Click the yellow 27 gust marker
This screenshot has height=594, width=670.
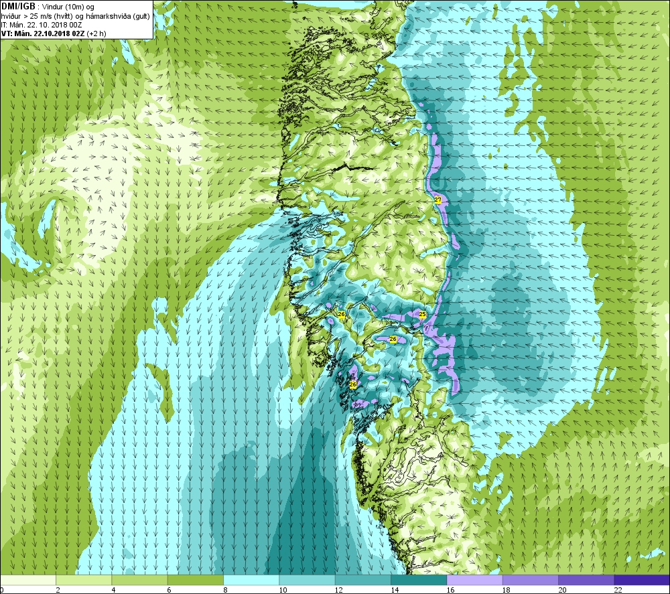click(438, 200)
